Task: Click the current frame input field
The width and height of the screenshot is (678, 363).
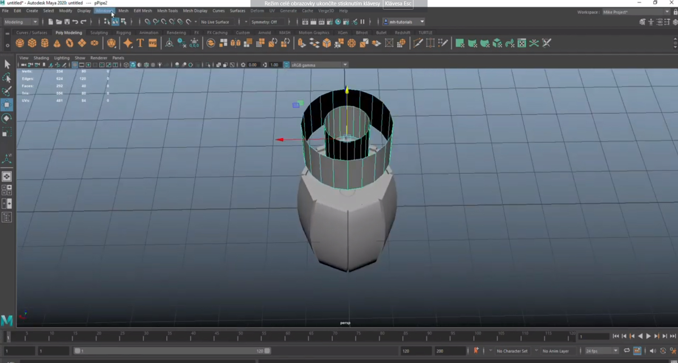Action: coord(593,336)
